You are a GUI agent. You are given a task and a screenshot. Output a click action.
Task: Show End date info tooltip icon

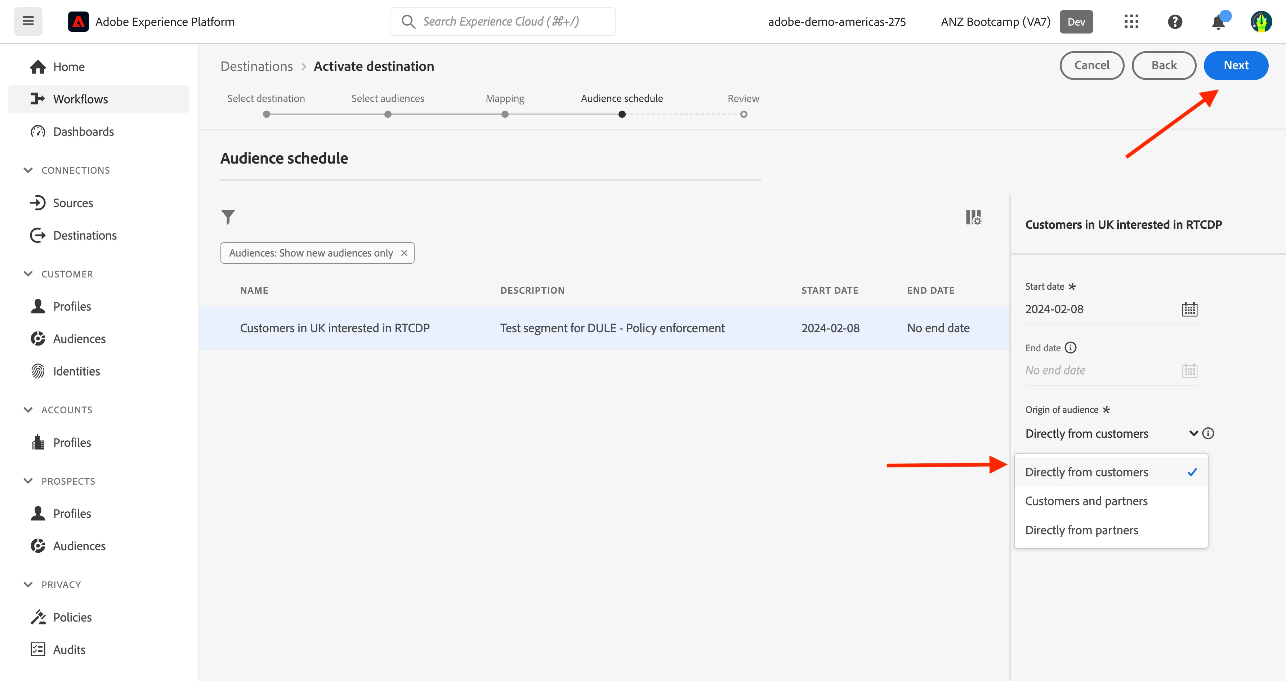(x=1070, y=347)
